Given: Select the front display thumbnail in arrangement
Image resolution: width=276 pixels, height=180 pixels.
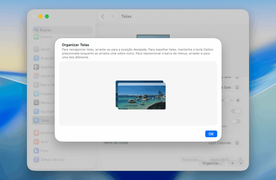Looking at the screenshot, I should click(x=142, y=96).
